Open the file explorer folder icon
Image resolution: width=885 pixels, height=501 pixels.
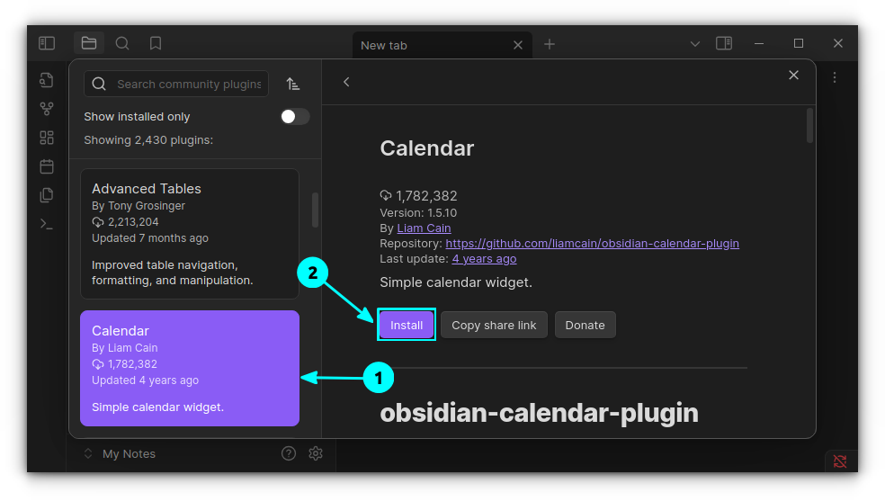88,43
